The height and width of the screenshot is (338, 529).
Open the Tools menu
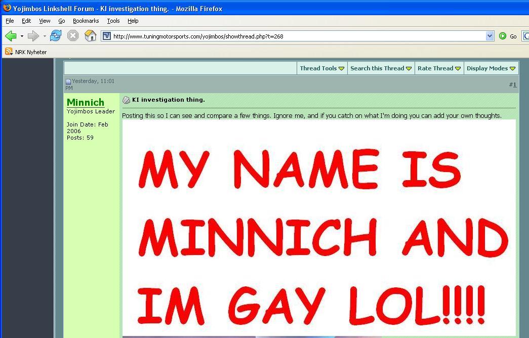click(x=113, y=21)
